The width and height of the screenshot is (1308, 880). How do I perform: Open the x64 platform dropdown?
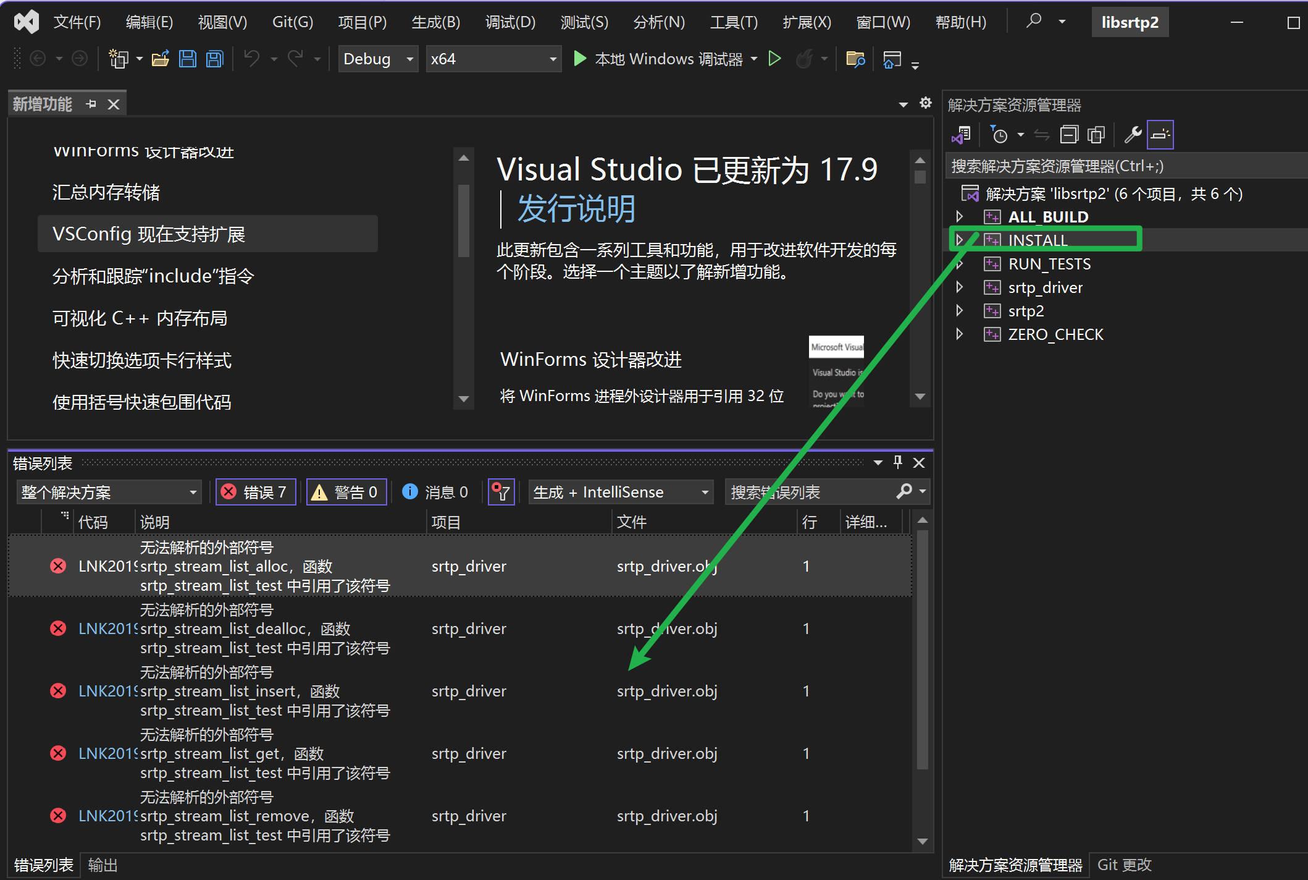493,59
